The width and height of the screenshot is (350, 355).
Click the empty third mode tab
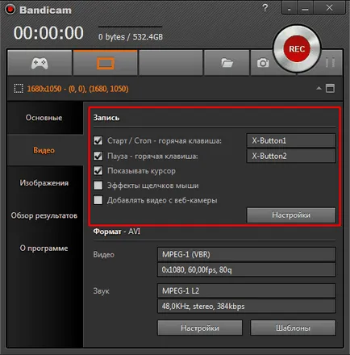[x=171, y=63]
